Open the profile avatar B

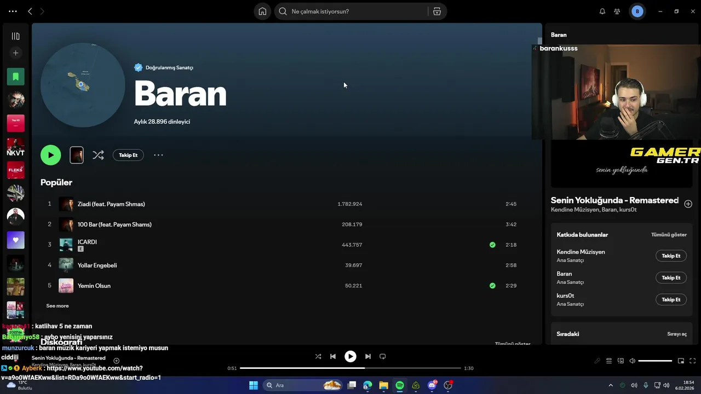pyautogui.click(x=637, y=11)
